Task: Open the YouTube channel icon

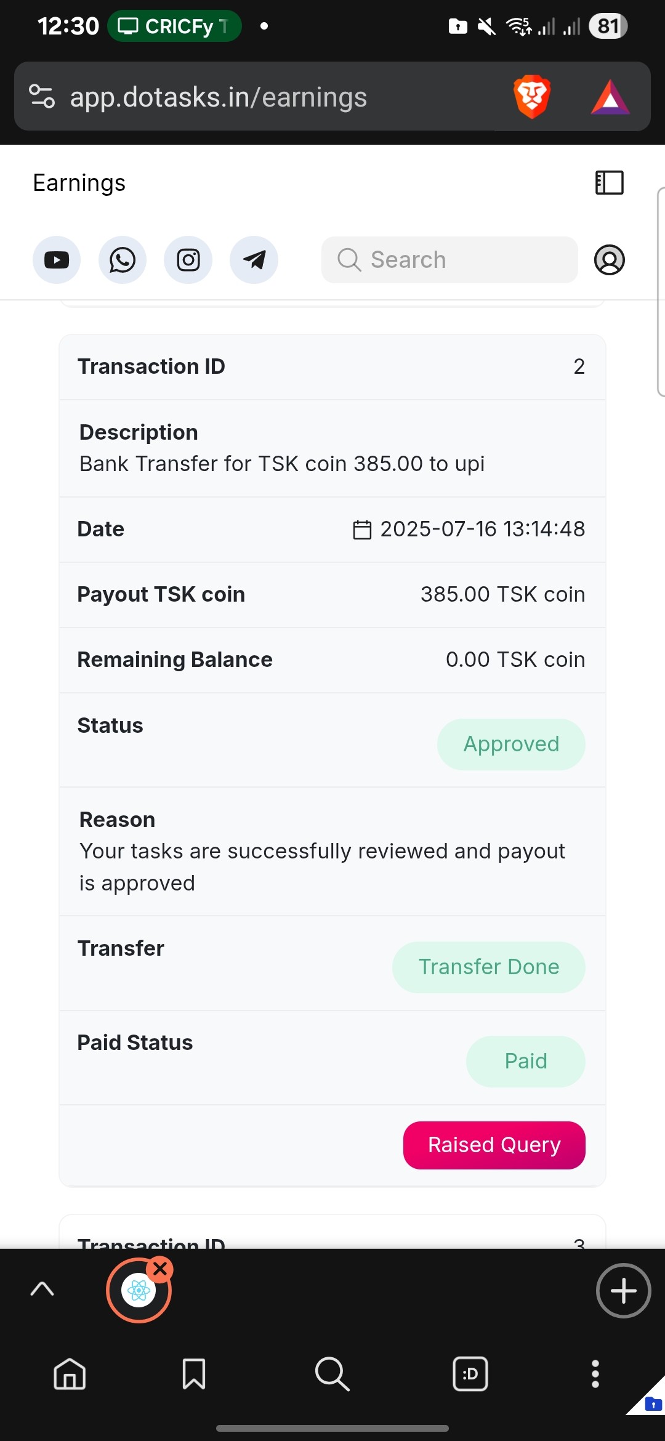Action: click(57, 260)
